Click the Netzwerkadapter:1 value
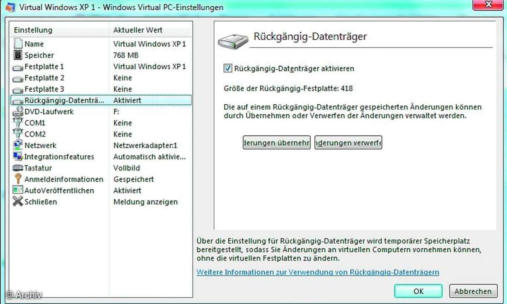Viewport: 507px width, 304px height. pos(145,146)
